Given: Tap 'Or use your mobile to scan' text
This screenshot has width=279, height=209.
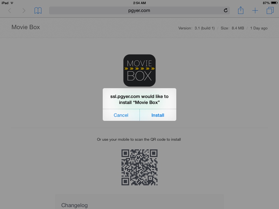Looking at the screenshot, I should point(139,140).
